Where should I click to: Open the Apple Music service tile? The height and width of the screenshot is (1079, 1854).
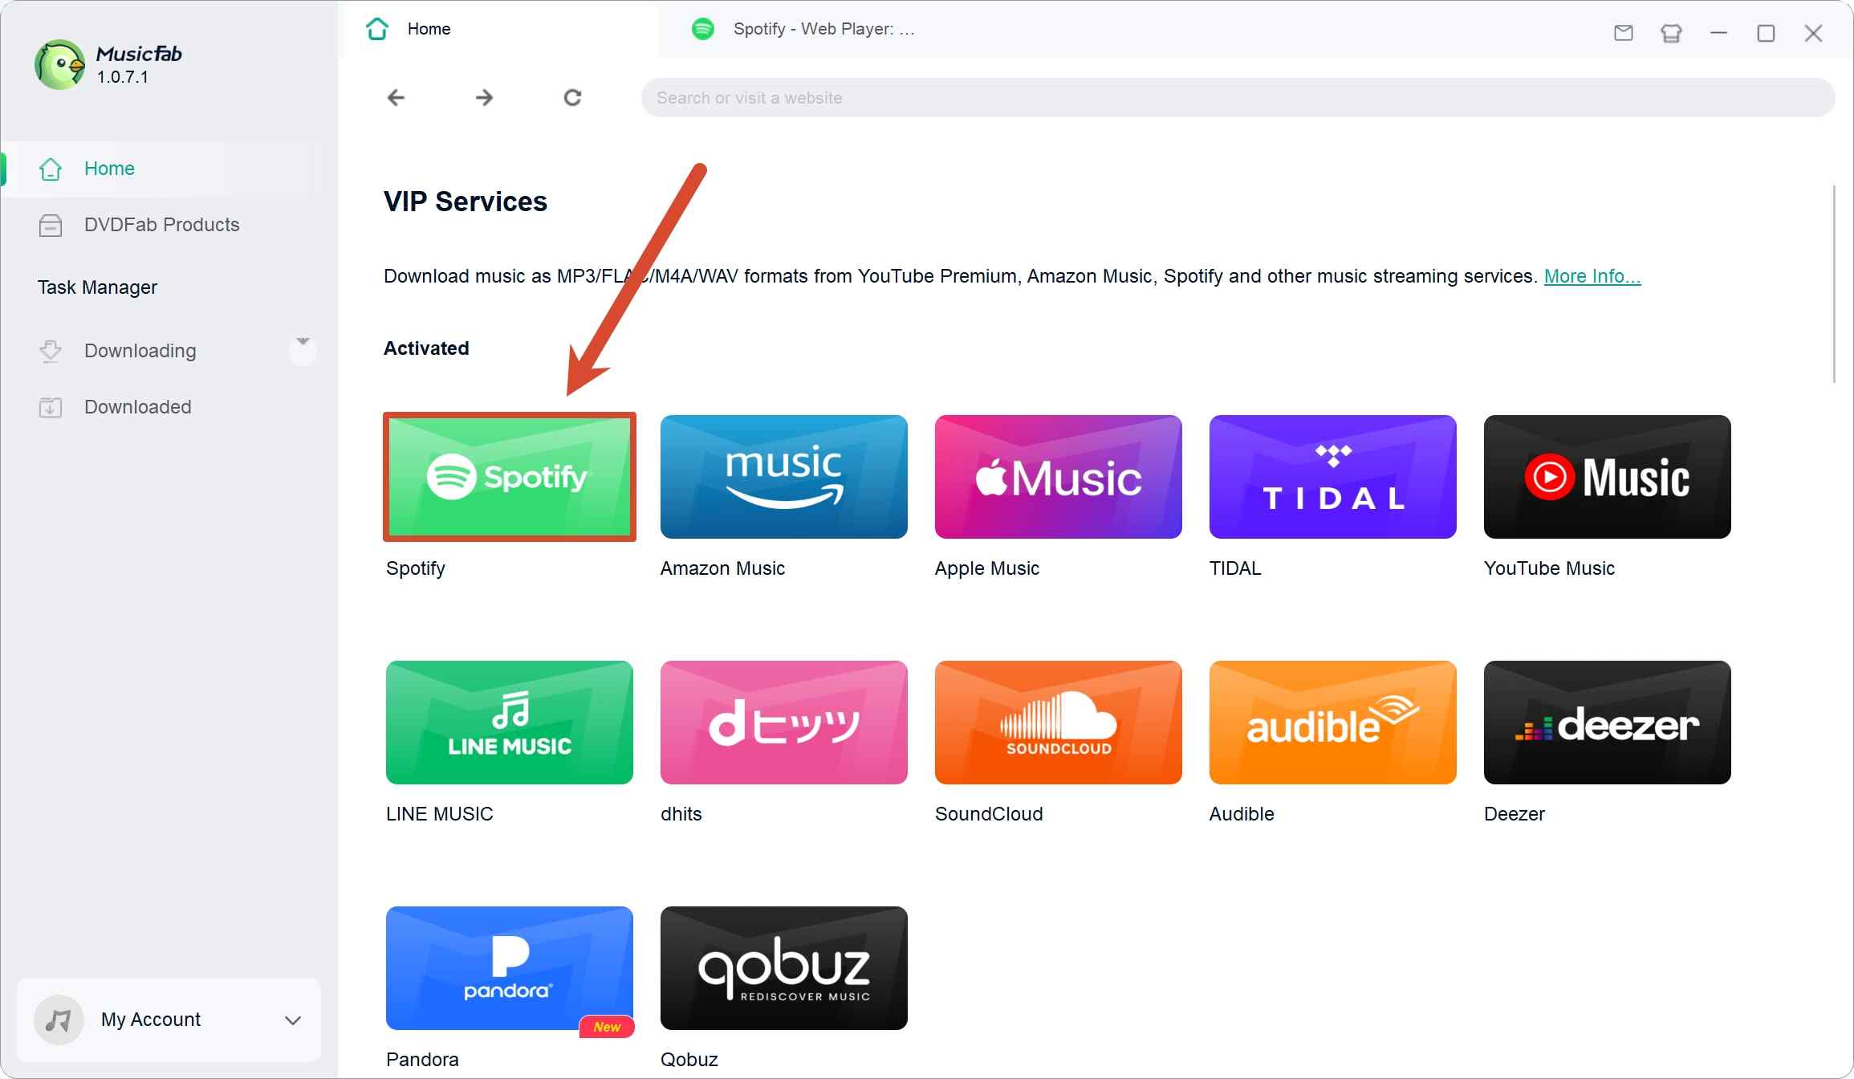(1059, 477)
